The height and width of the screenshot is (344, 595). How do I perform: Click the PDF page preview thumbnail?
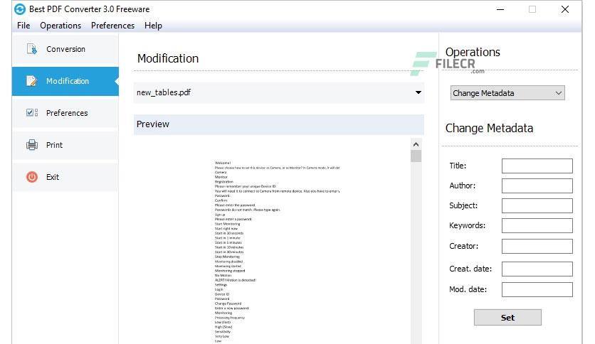tap(277, 252)
